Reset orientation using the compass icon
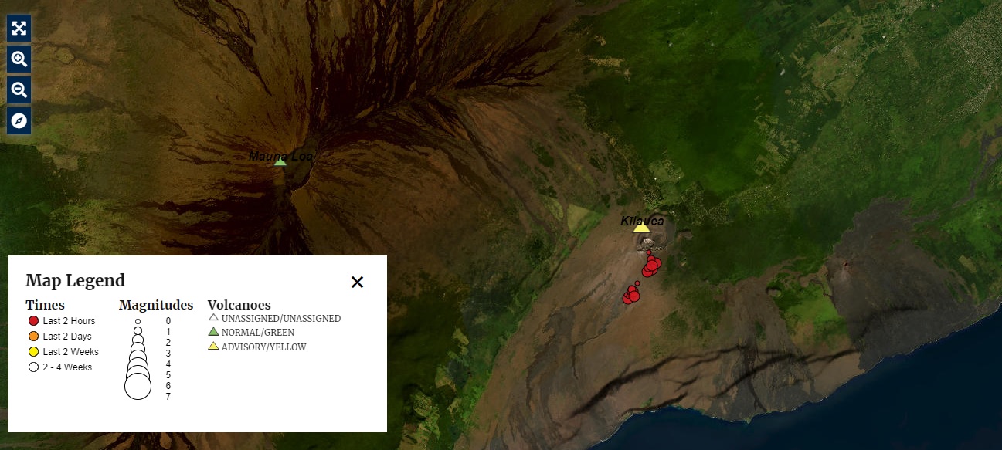 tap(18, 120)
